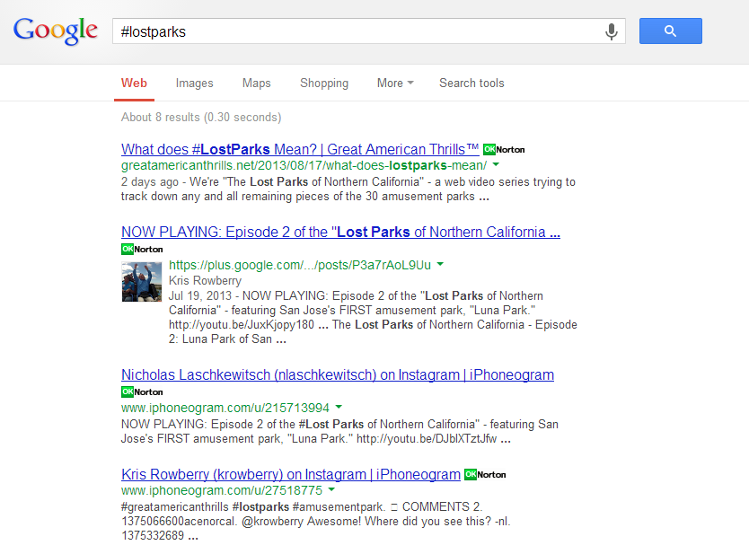The image size is (749, 554).
Task: Click Norton badge under Nicholas Laschkewitsch result
Action: [x=142, y=391]
